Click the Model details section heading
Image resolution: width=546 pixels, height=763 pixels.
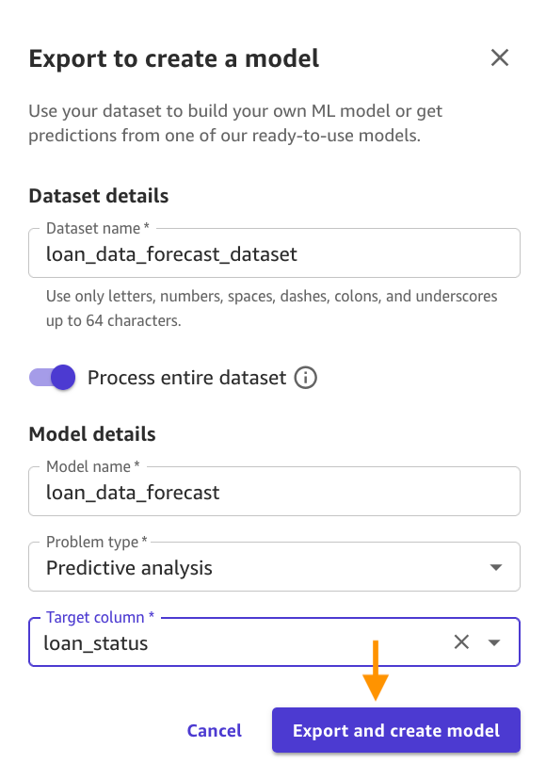point(92,434)
